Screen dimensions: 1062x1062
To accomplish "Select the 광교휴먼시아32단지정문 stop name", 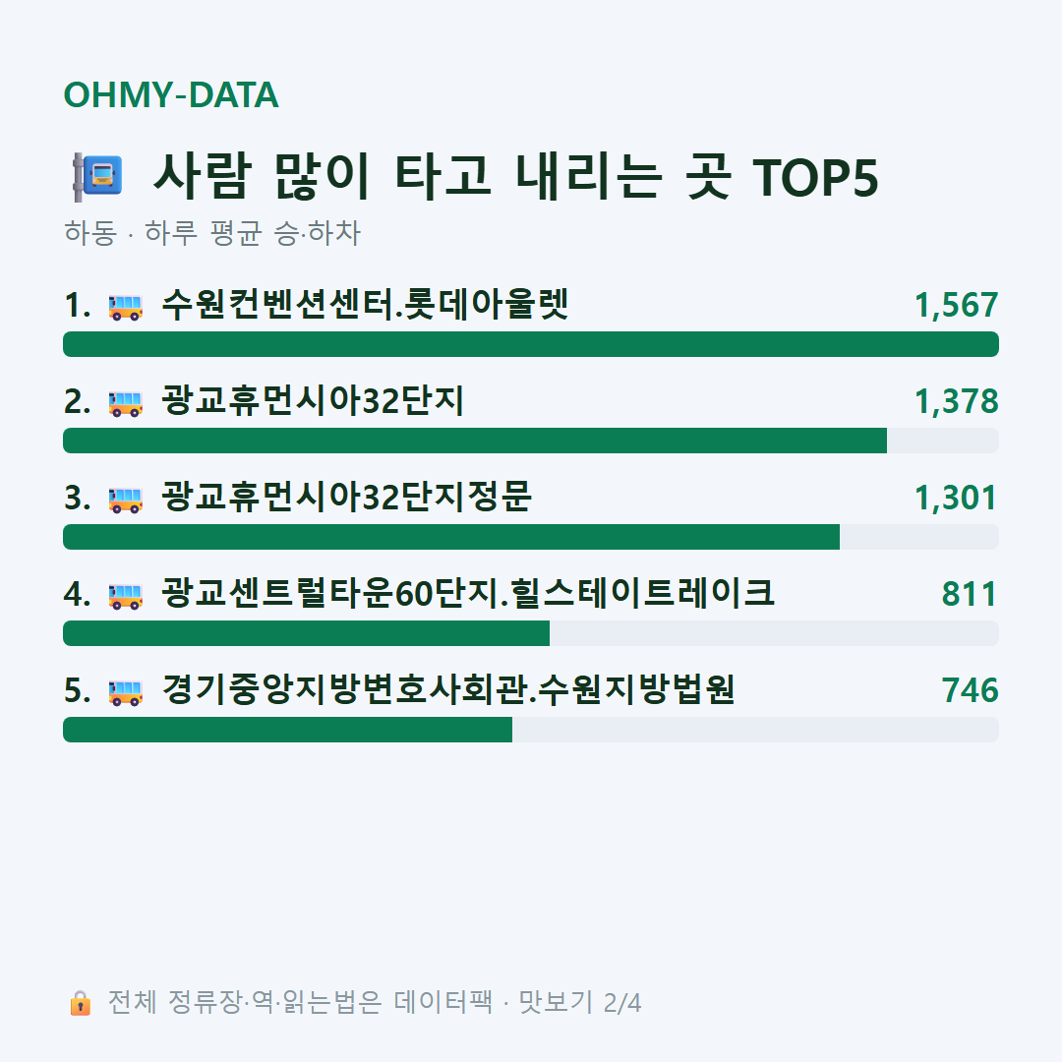I will click(x=347, y=498).
